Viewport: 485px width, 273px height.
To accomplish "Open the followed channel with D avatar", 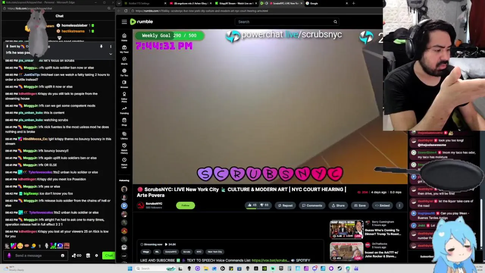I will [x=124, y=206].
